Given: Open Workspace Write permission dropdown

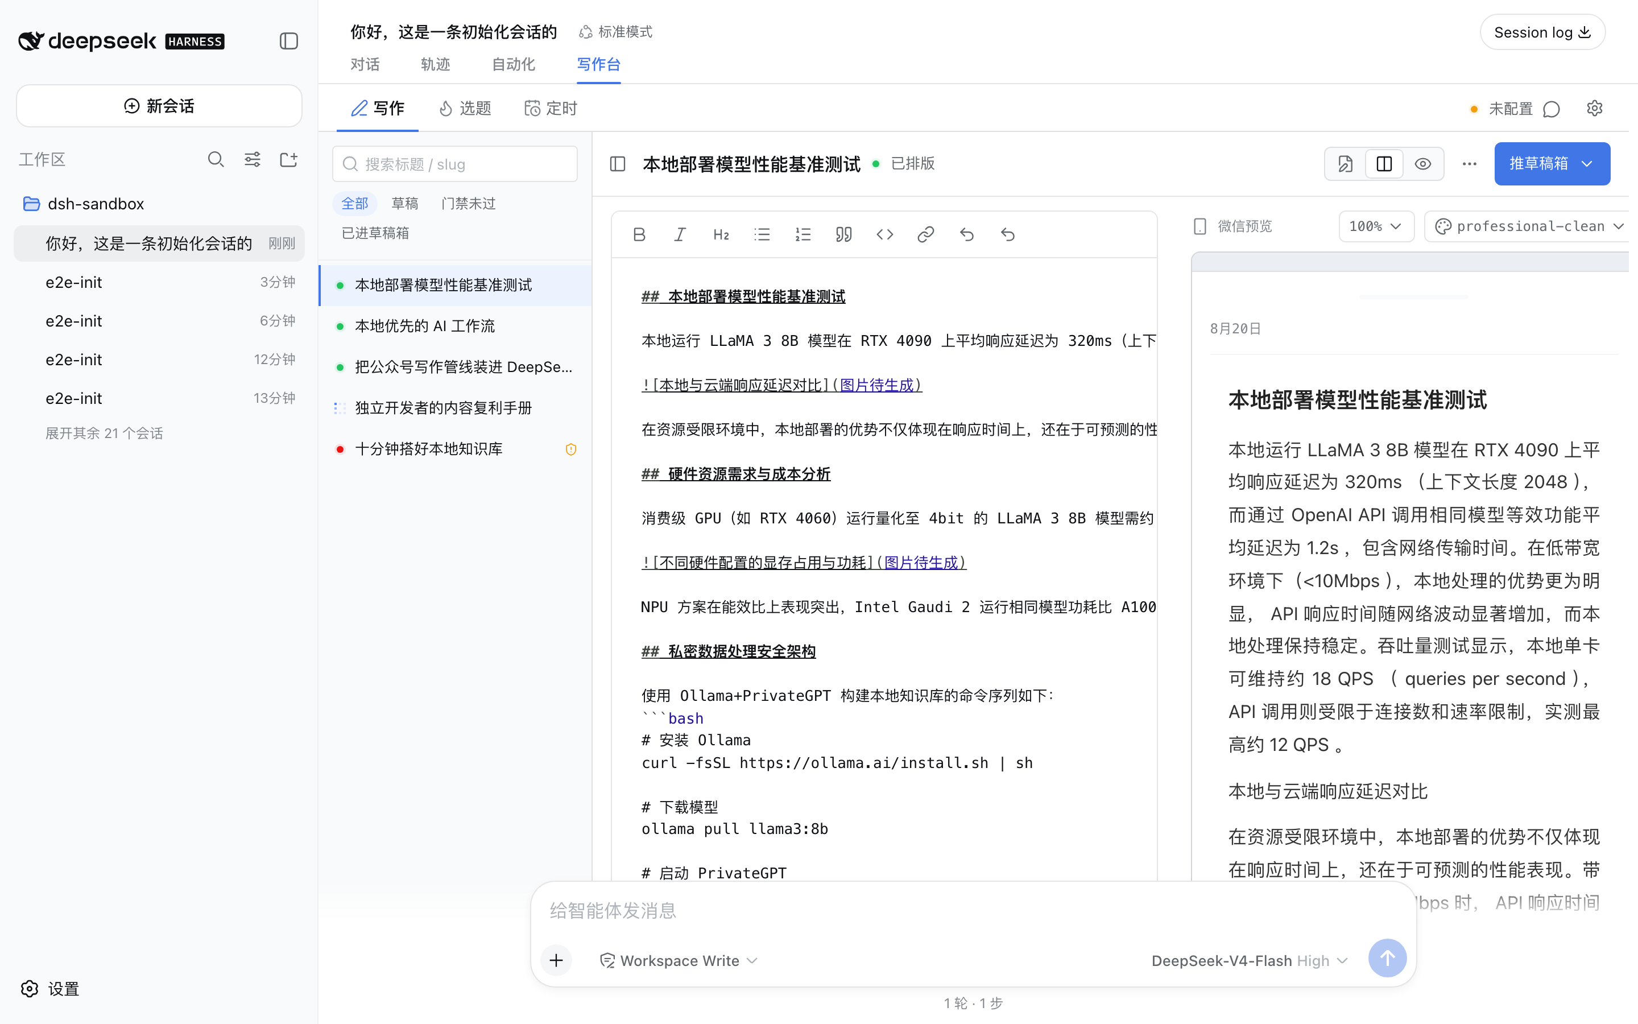Looking at the screenshot, I should (x=679, y=960).
